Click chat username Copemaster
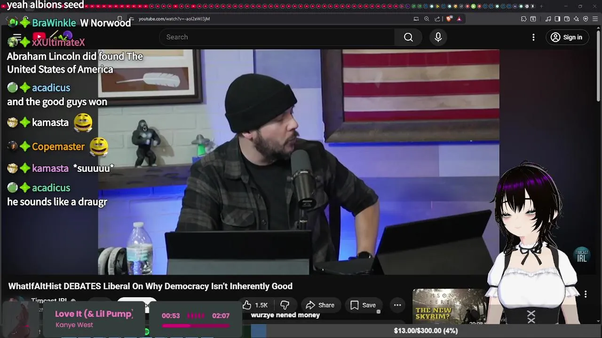602x338 pixels. [58, 146]
